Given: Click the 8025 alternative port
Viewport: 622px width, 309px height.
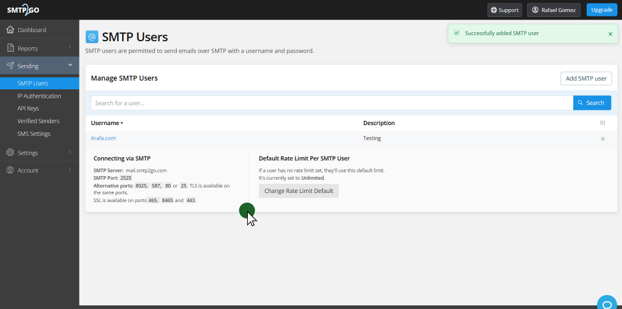Looking at the screenshot, I should (x=142, y=185).
